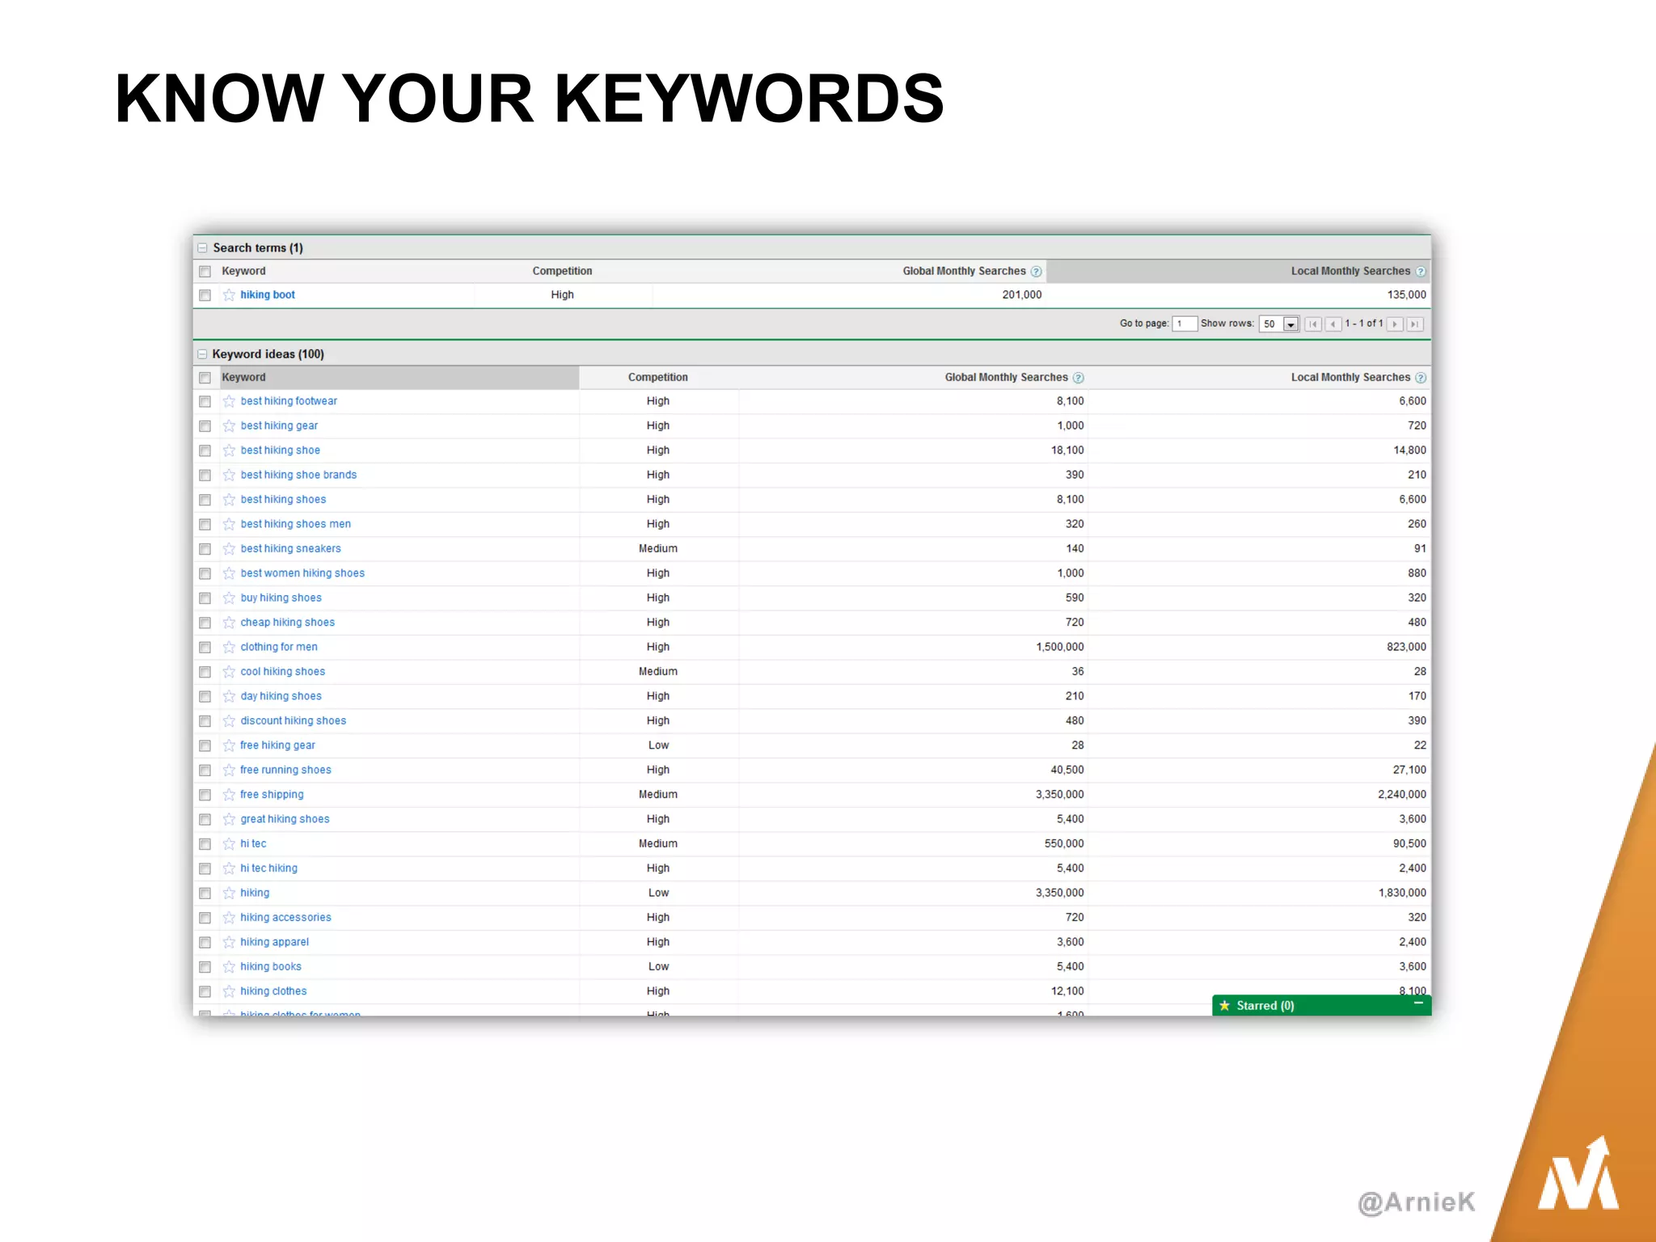The width and height of the screenshot is (1656, 1242).
Task: Sort Search terms by Local Monthly Searches
Action: (x=1350, y=271)
